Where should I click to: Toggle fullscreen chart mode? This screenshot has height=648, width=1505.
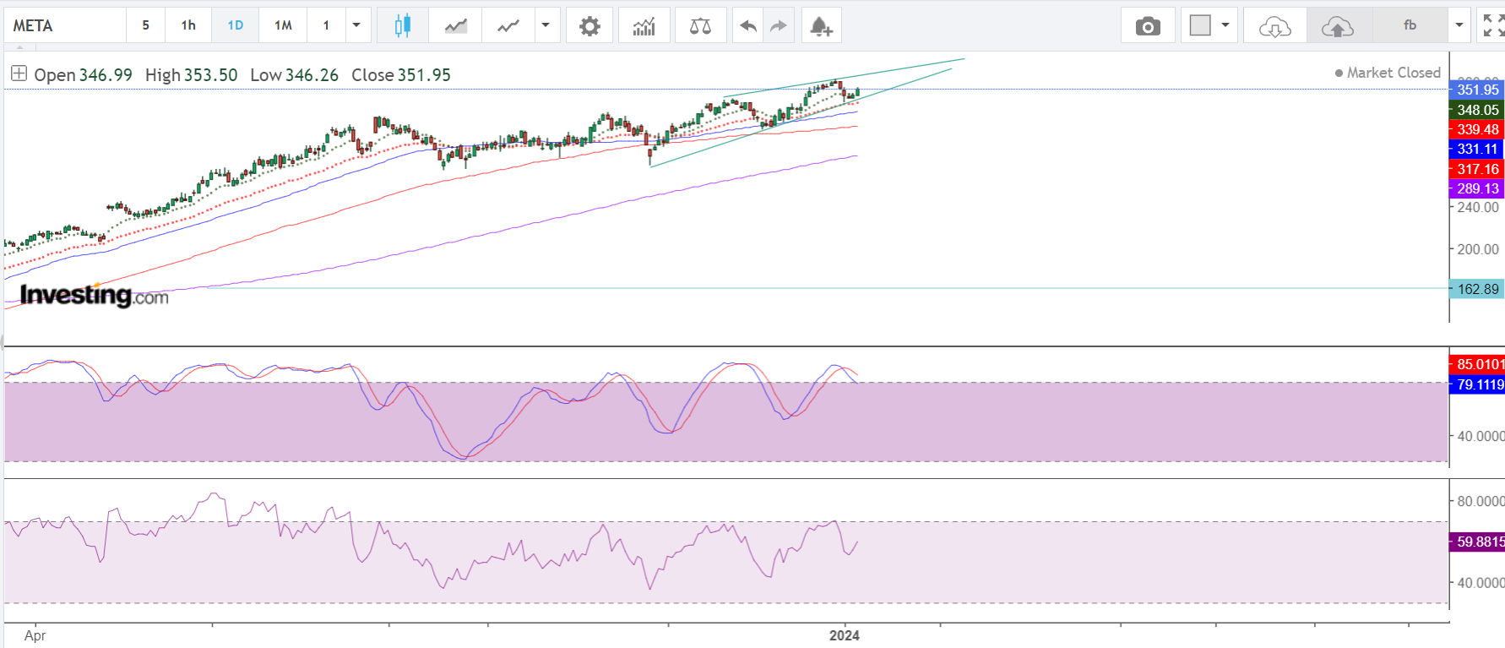[1493, 25]
